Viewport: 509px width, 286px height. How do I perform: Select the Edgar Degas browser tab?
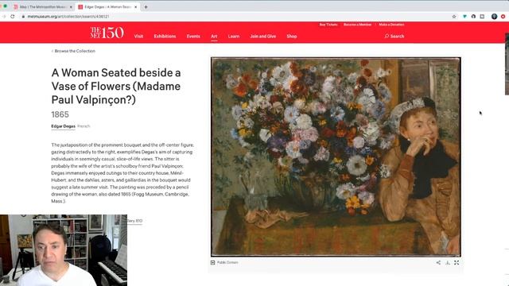click(107, 7)
